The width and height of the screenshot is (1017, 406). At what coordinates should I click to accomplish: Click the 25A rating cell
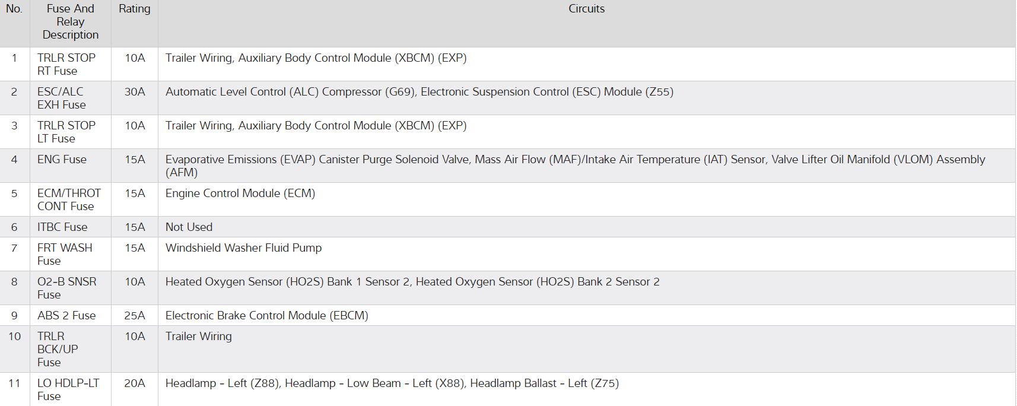click(135, 316)
